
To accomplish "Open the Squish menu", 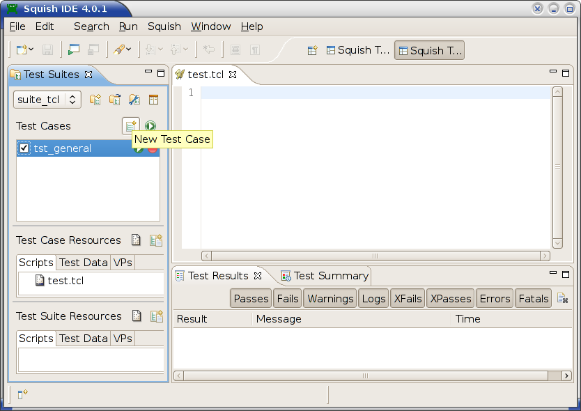I will (x=164, y=26).
